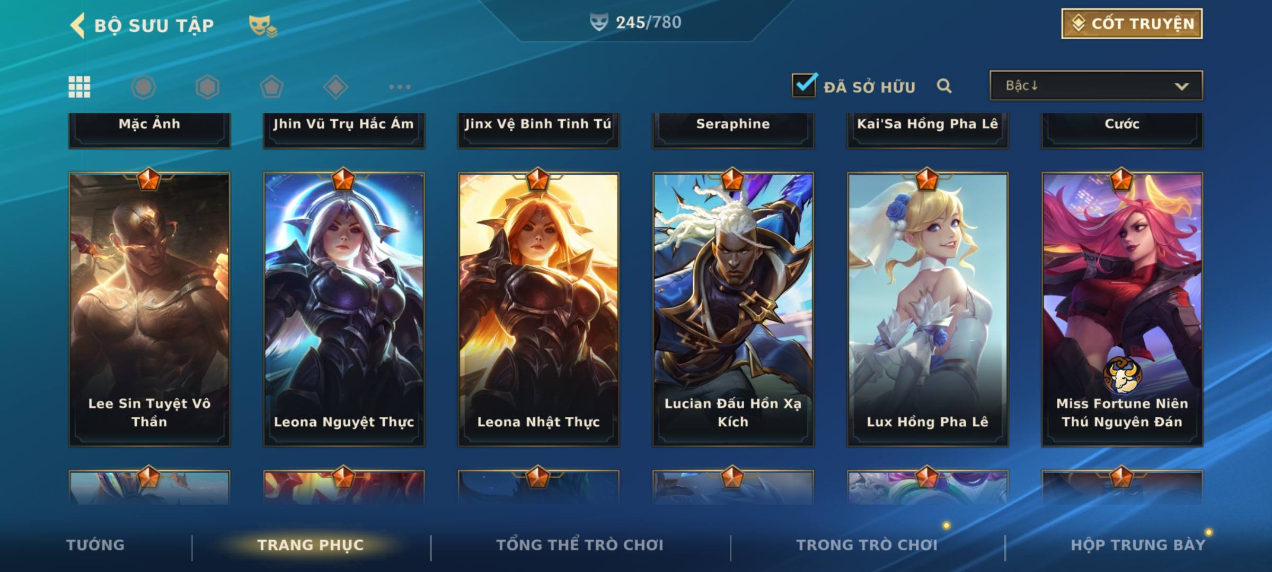This screenshot has width=1272, height=572.
Task: Go back using Bộ Sưu Tập arrow
Action: pos(77,25)
